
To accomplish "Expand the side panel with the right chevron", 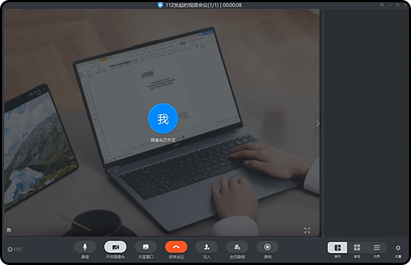I will (317, 123).
